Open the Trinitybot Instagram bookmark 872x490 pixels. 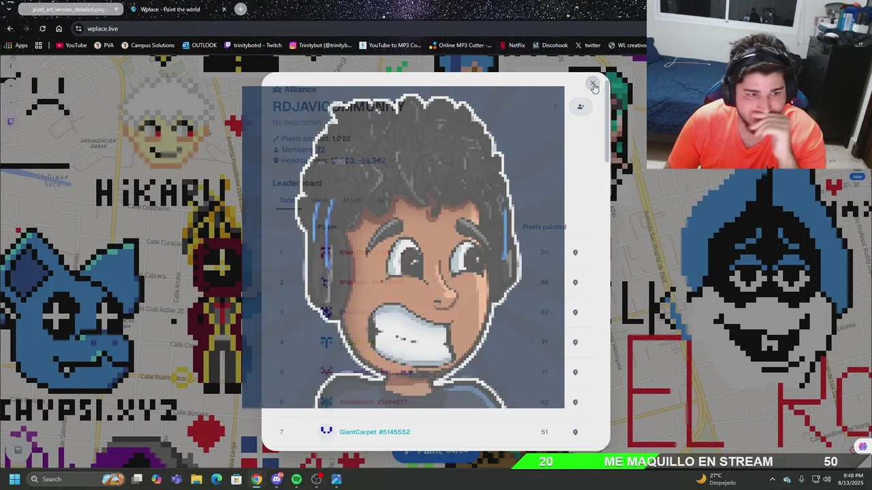[x=320, y=46]
